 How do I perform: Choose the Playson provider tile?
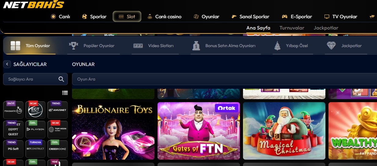(x=35, y=130)
